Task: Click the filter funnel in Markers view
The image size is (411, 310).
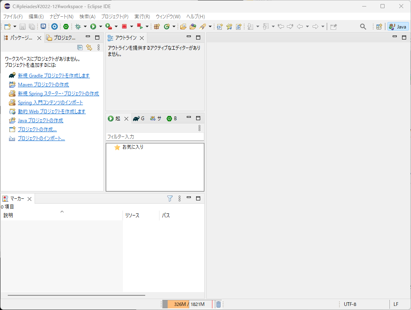Action: (170, 198)
